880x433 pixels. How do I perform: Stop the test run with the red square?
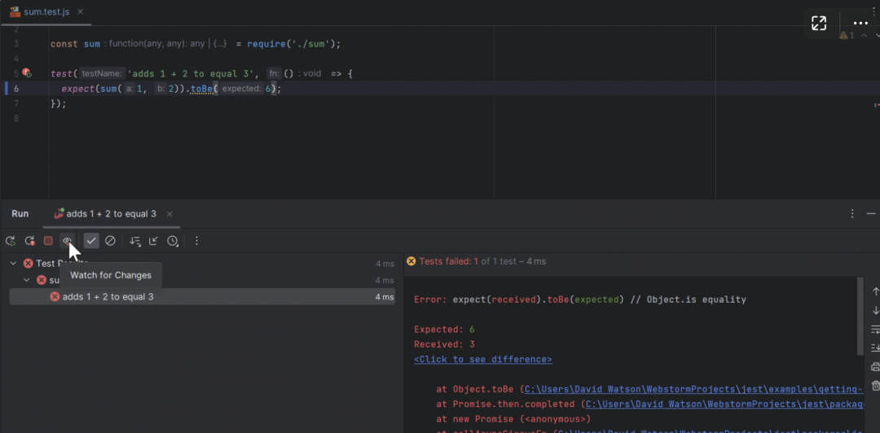point(48,241)
